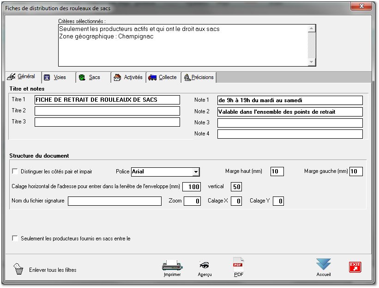This screenshot has width=379, height=288.
Task: Open the Sacs tab
Action: coord(94,77)
